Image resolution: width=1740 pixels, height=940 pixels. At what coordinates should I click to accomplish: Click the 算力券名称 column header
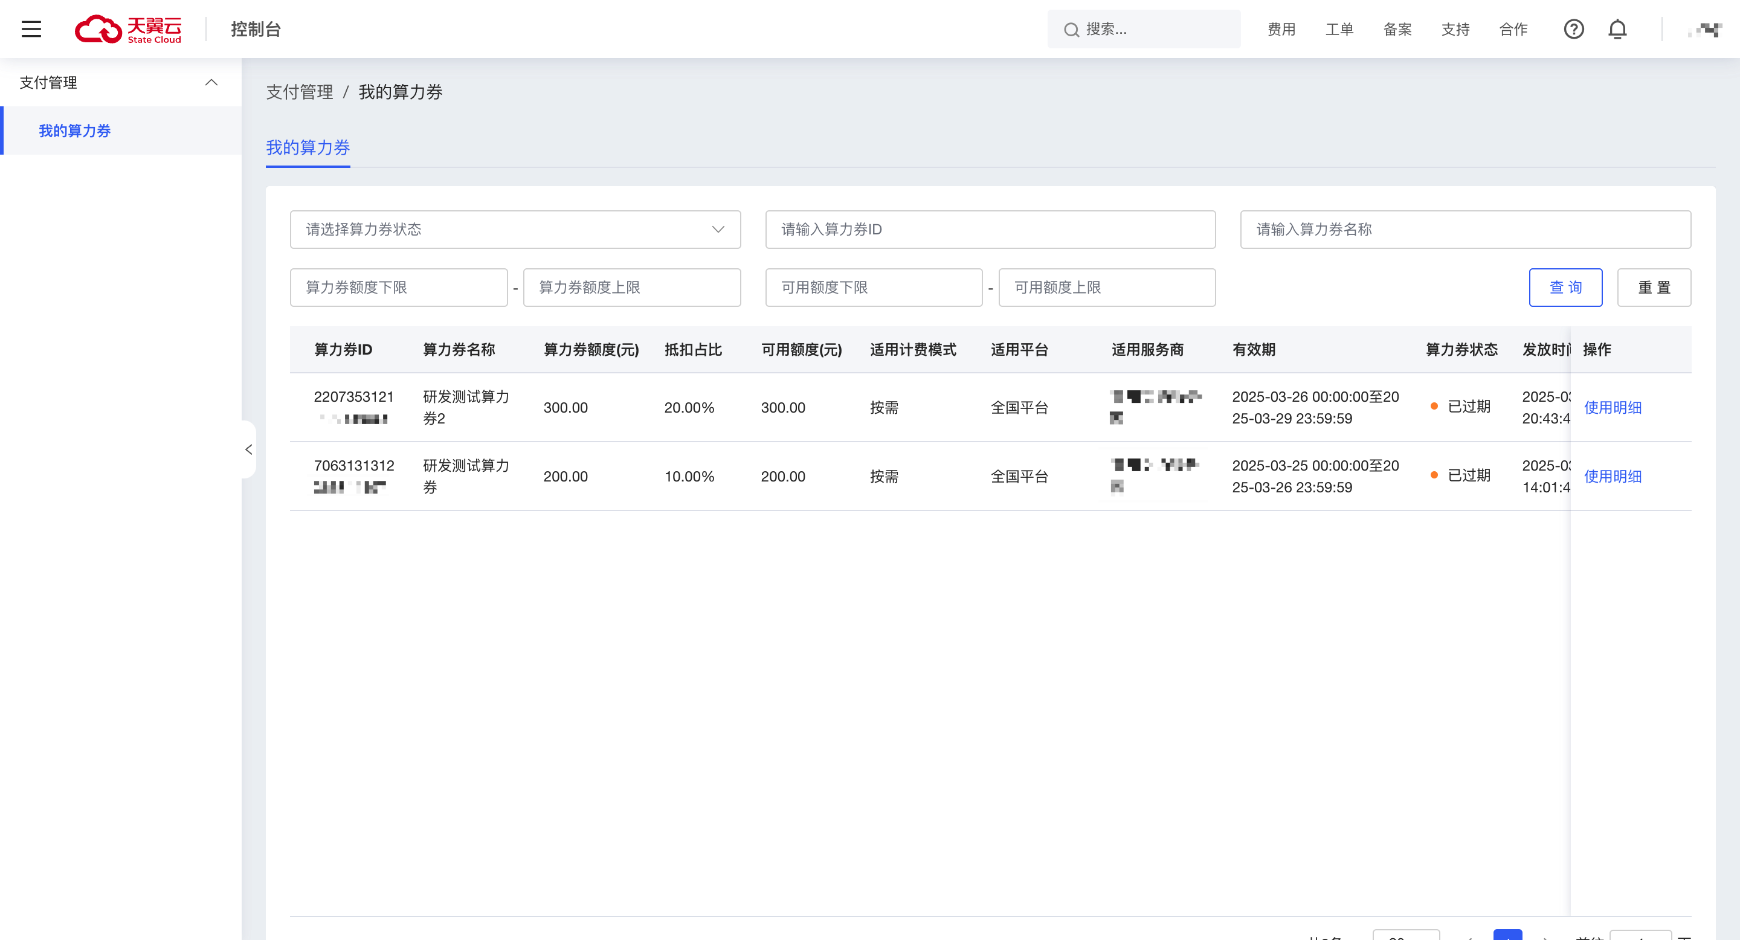pyautogui.click(x=459, y=349)
